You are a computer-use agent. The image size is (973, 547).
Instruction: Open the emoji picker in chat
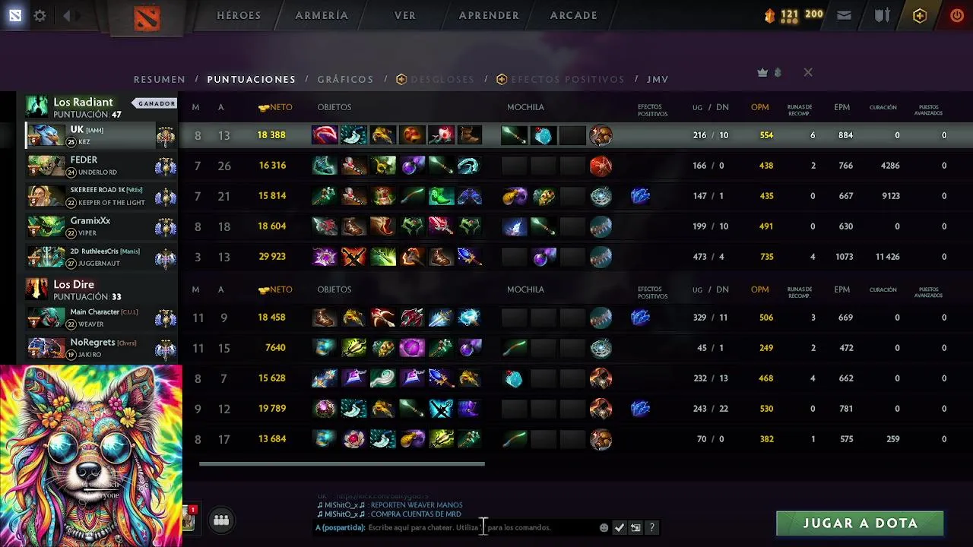[604, 527]
